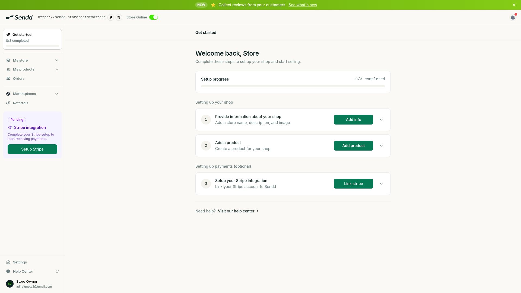
Task: Click the step 2 number circle
Action: [x=206, y=146]
